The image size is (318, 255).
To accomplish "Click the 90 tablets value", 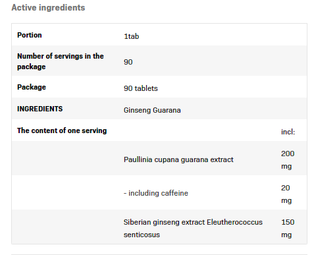I will pyautogui.click(x=141, y=88).
